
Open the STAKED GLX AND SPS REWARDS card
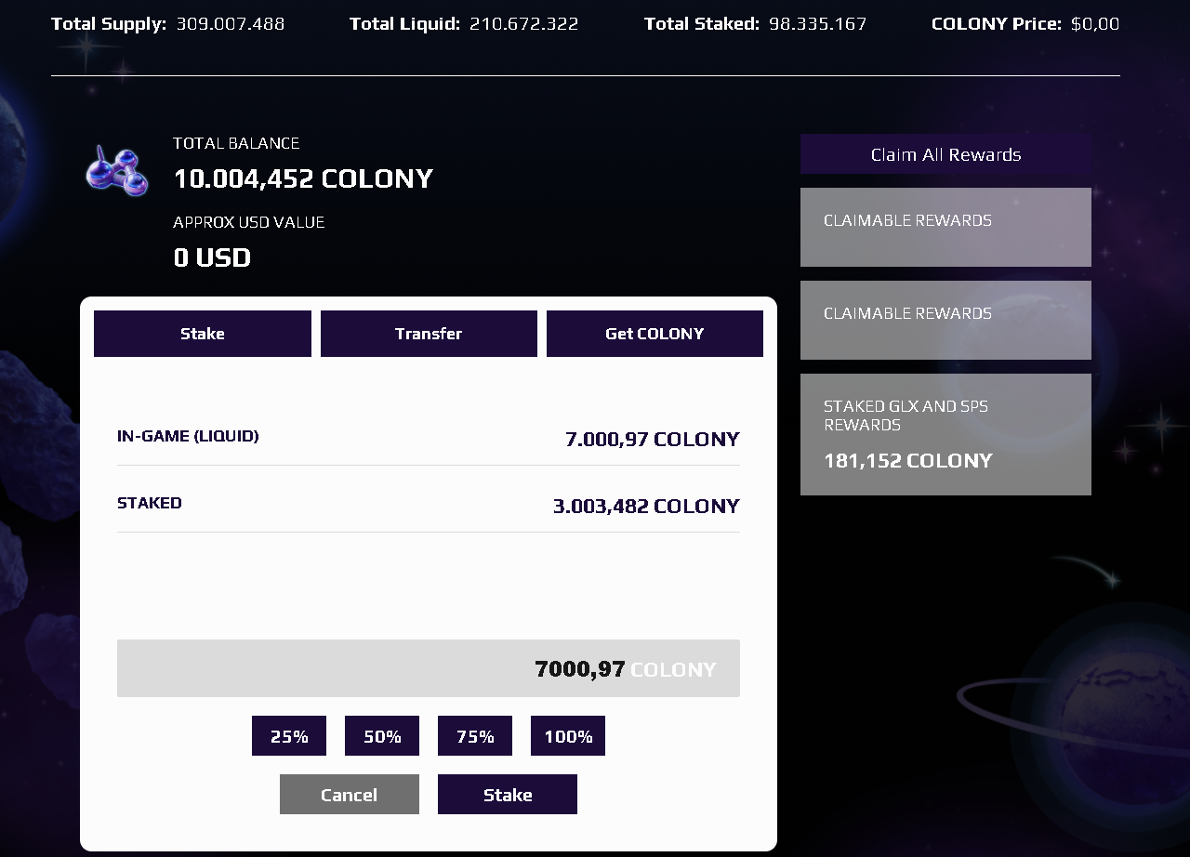[945, 434]
